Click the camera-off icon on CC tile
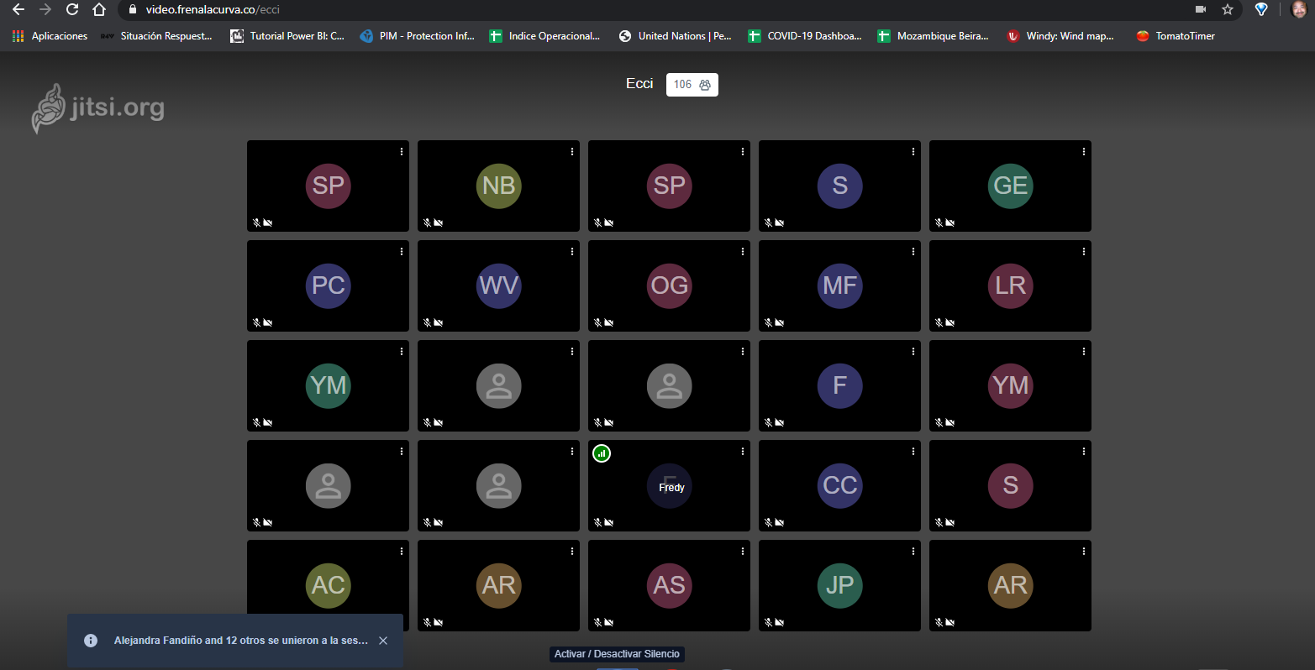 tap(780, 523)
